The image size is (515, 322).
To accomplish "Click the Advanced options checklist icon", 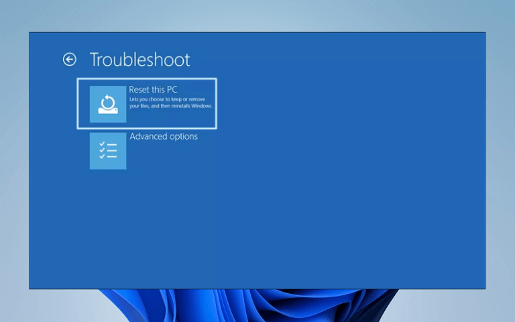I will (108, 151).
